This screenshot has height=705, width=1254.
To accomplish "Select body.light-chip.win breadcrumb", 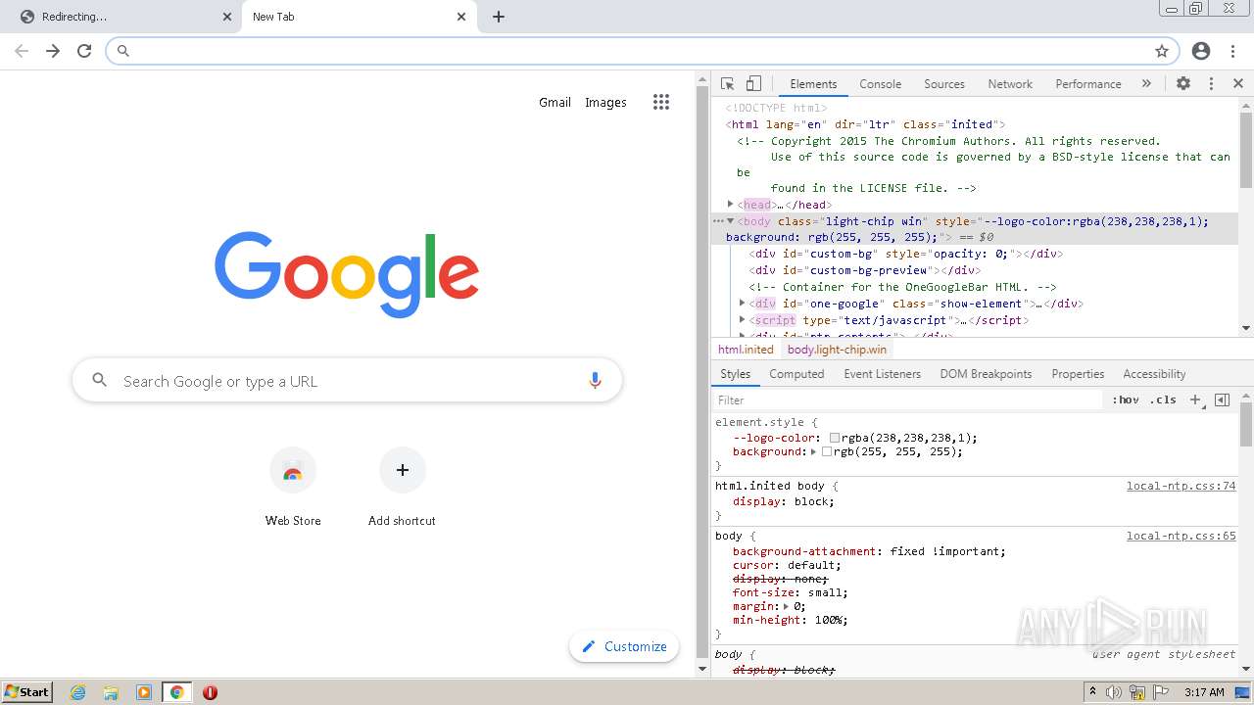I will (x=837, y=350).
